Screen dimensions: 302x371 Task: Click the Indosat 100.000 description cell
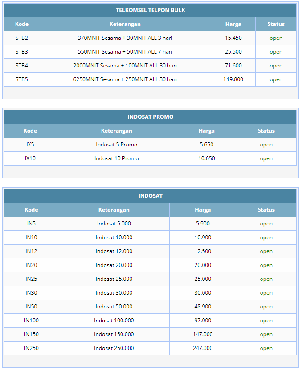114,321
